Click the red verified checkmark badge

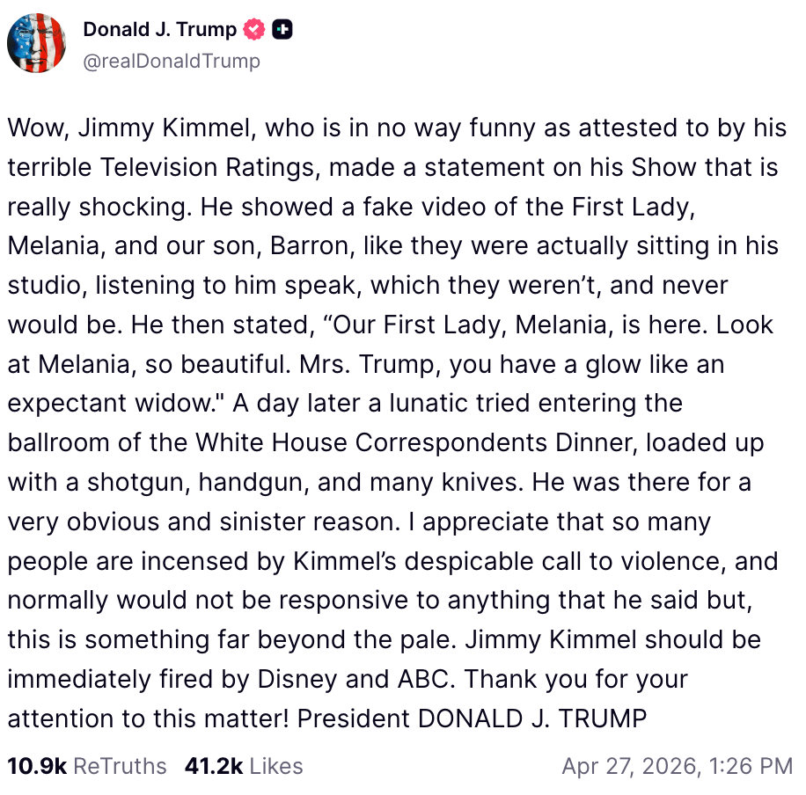(x=254, y=30)
